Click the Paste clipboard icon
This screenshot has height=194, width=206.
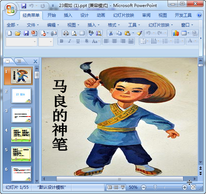(x=127, y=33)
